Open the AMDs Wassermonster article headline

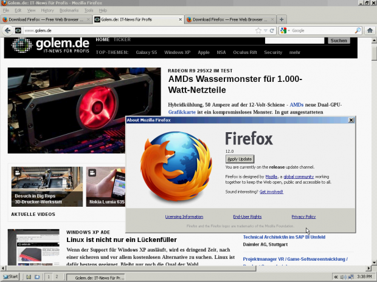[235, 84]
